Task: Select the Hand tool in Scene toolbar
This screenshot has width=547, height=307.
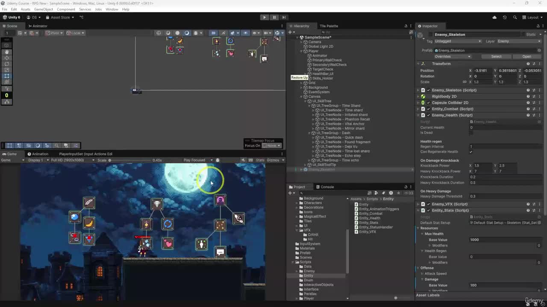Action: click(6, 51)
